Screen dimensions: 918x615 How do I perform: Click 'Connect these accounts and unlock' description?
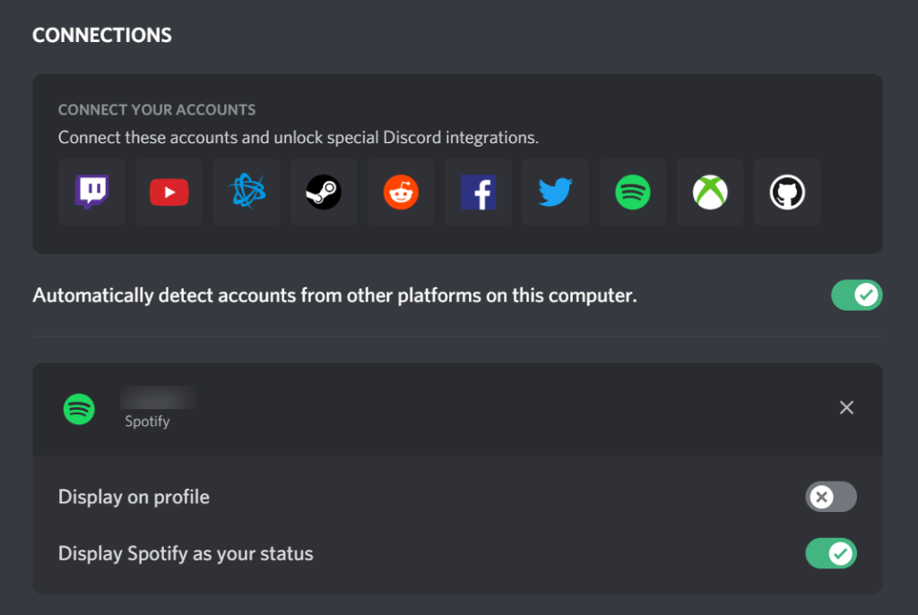coord(298,137)
